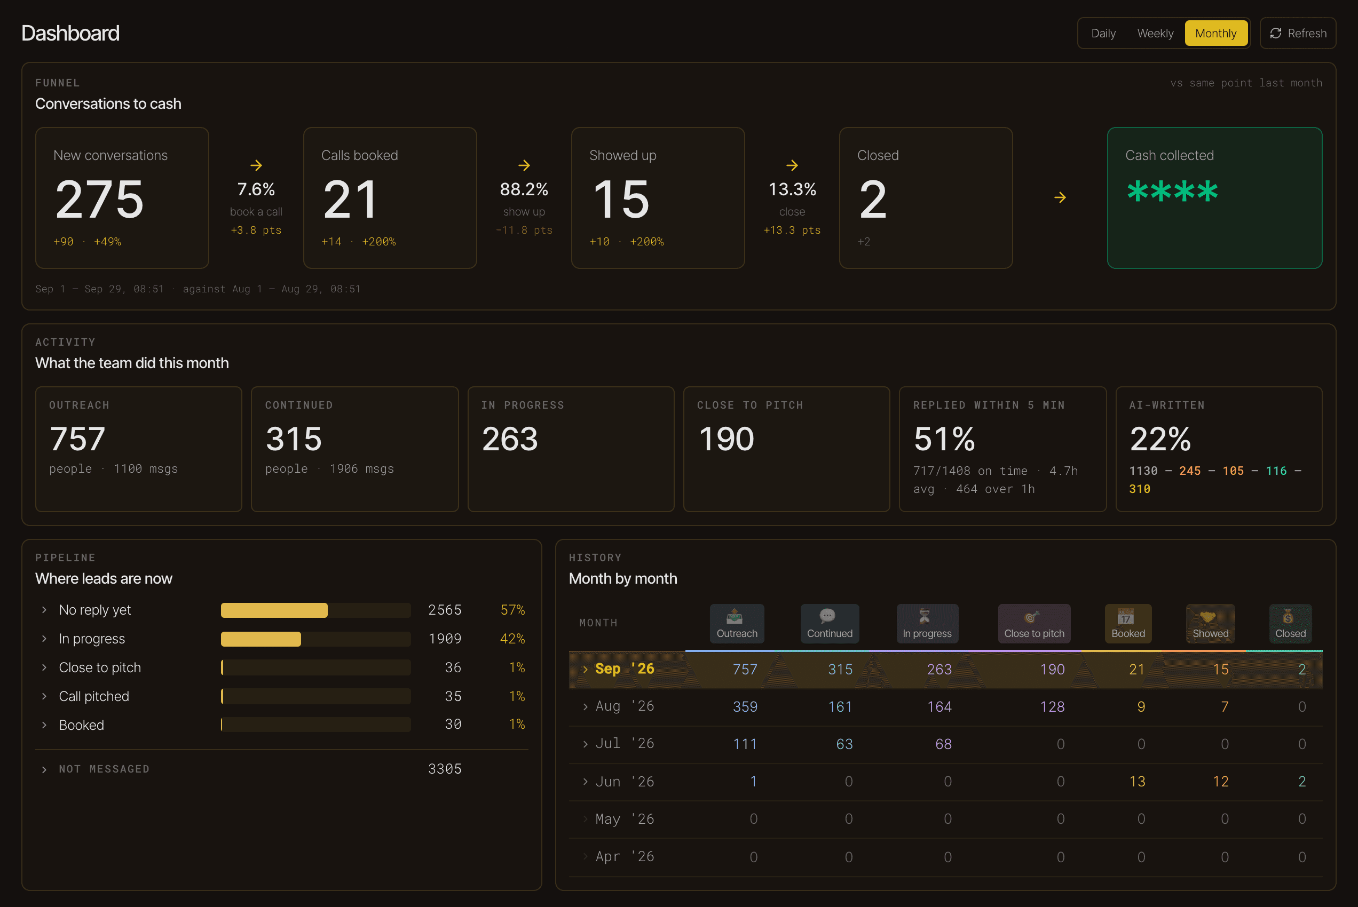This screenshot has height=907, width=1358.
Task: Expand the NOT MESSAGED section
Action: (x=44, y=769)
